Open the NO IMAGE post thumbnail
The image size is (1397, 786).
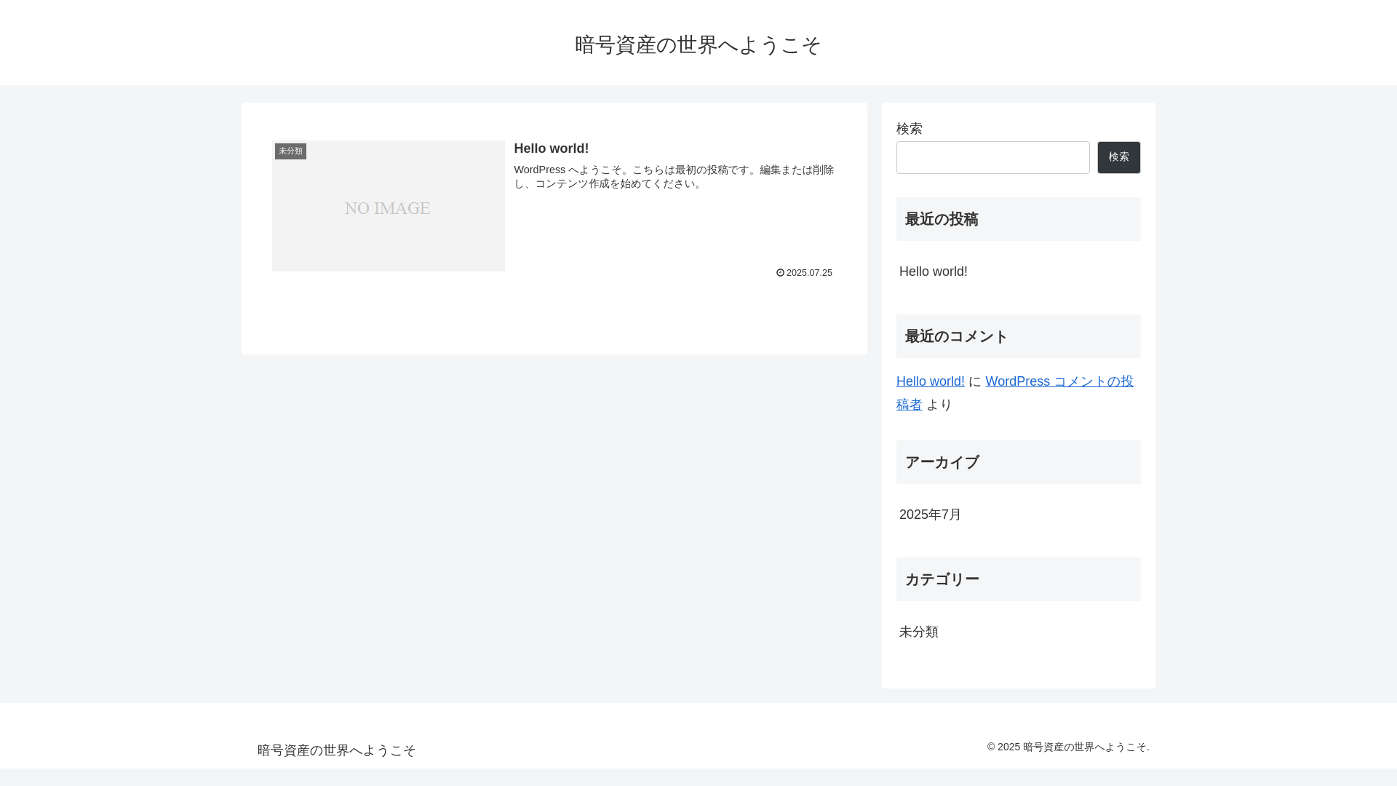pos(389,206)
